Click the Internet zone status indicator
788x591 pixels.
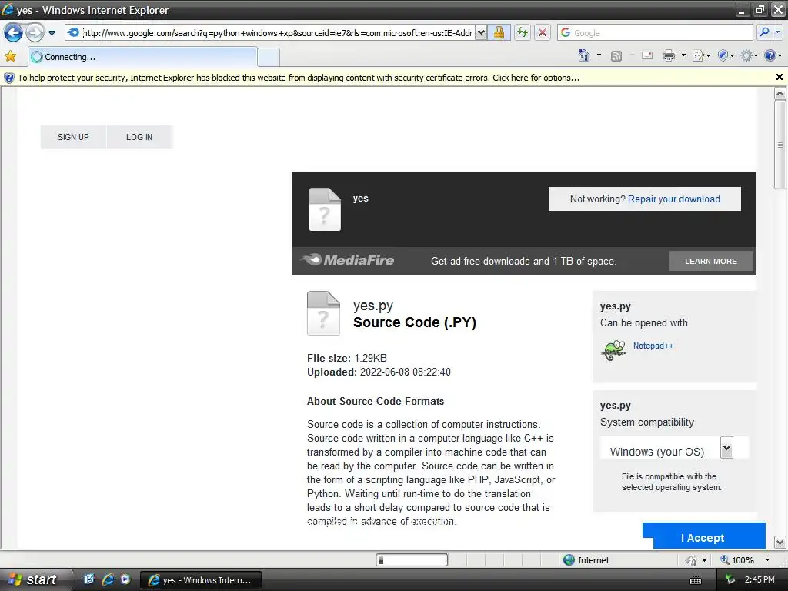click(586, 560)
